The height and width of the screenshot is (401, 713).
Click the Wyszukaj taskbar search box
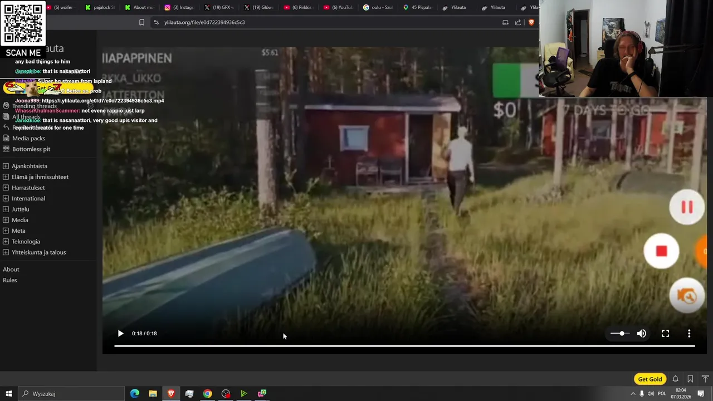coord(71,394)
